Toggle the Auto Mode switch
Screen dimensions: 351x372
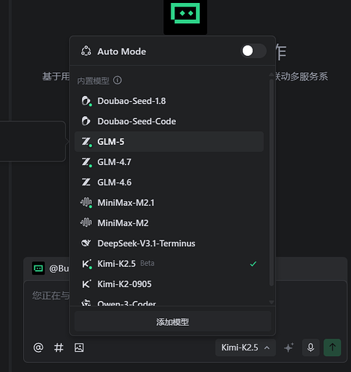click(253, 51)
